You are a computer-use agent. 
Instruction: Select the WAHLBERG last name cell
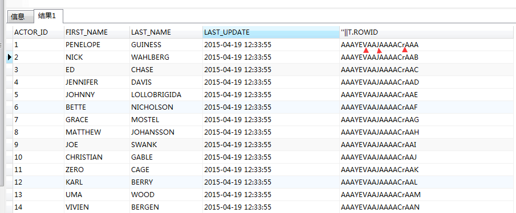[x=166, y=57]
